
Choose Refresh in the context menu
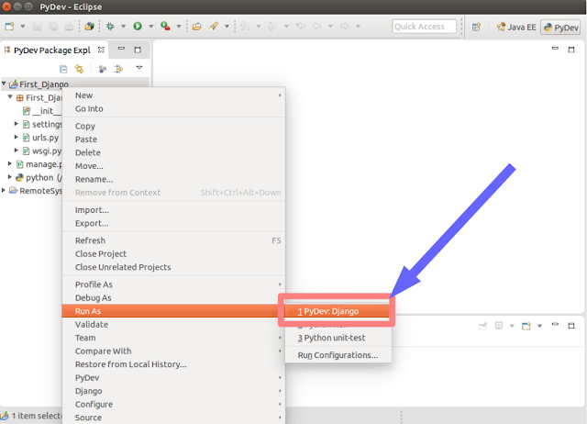tap(173, 240)
